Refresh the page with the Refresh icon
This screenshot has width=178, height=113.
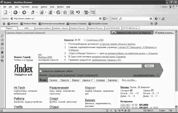[x=50, y=12]
